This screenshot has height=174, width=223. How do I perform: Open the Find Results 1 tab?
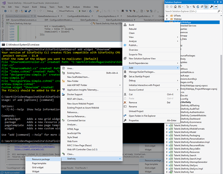(x=81, y=168)
